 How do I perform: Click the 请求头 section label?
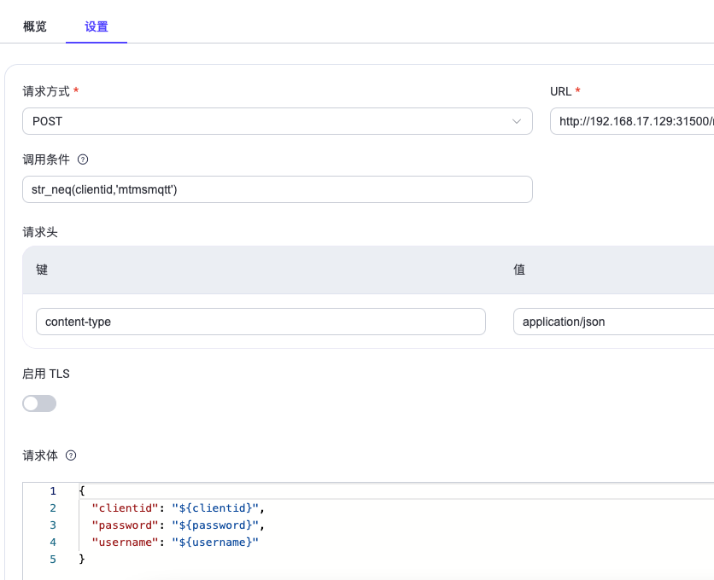[x=40, y=231]
